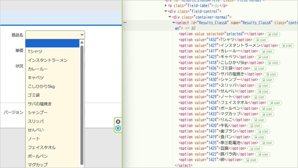Select option value 1432 line in DevTools
This screenshot has width=298, height=168.
coord(215,40)
